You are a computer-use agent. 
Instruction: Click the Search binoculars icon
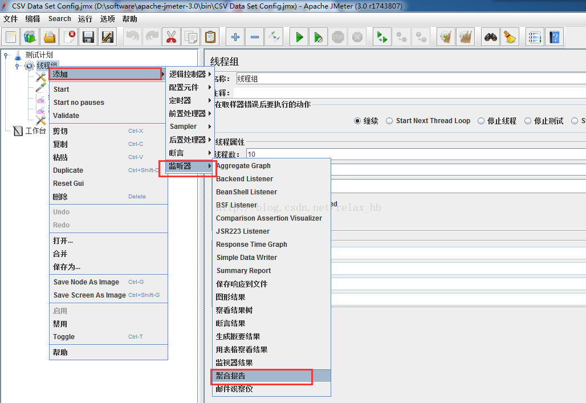click(491, 37)
